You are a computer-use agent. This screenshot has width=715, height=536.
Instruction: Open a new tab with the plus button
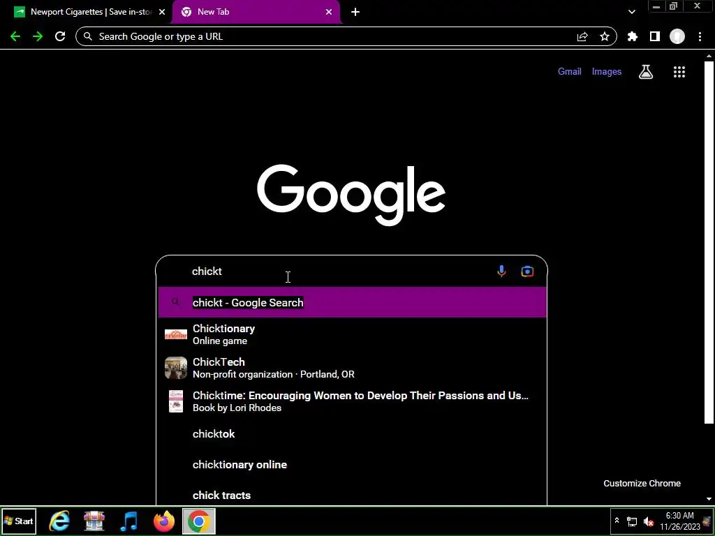pos(355,13)
